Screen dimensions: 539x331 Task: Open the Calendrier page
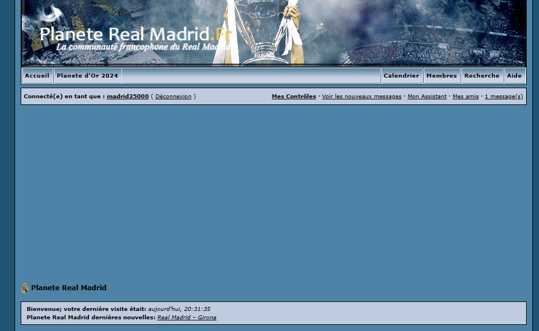[401, 76]
